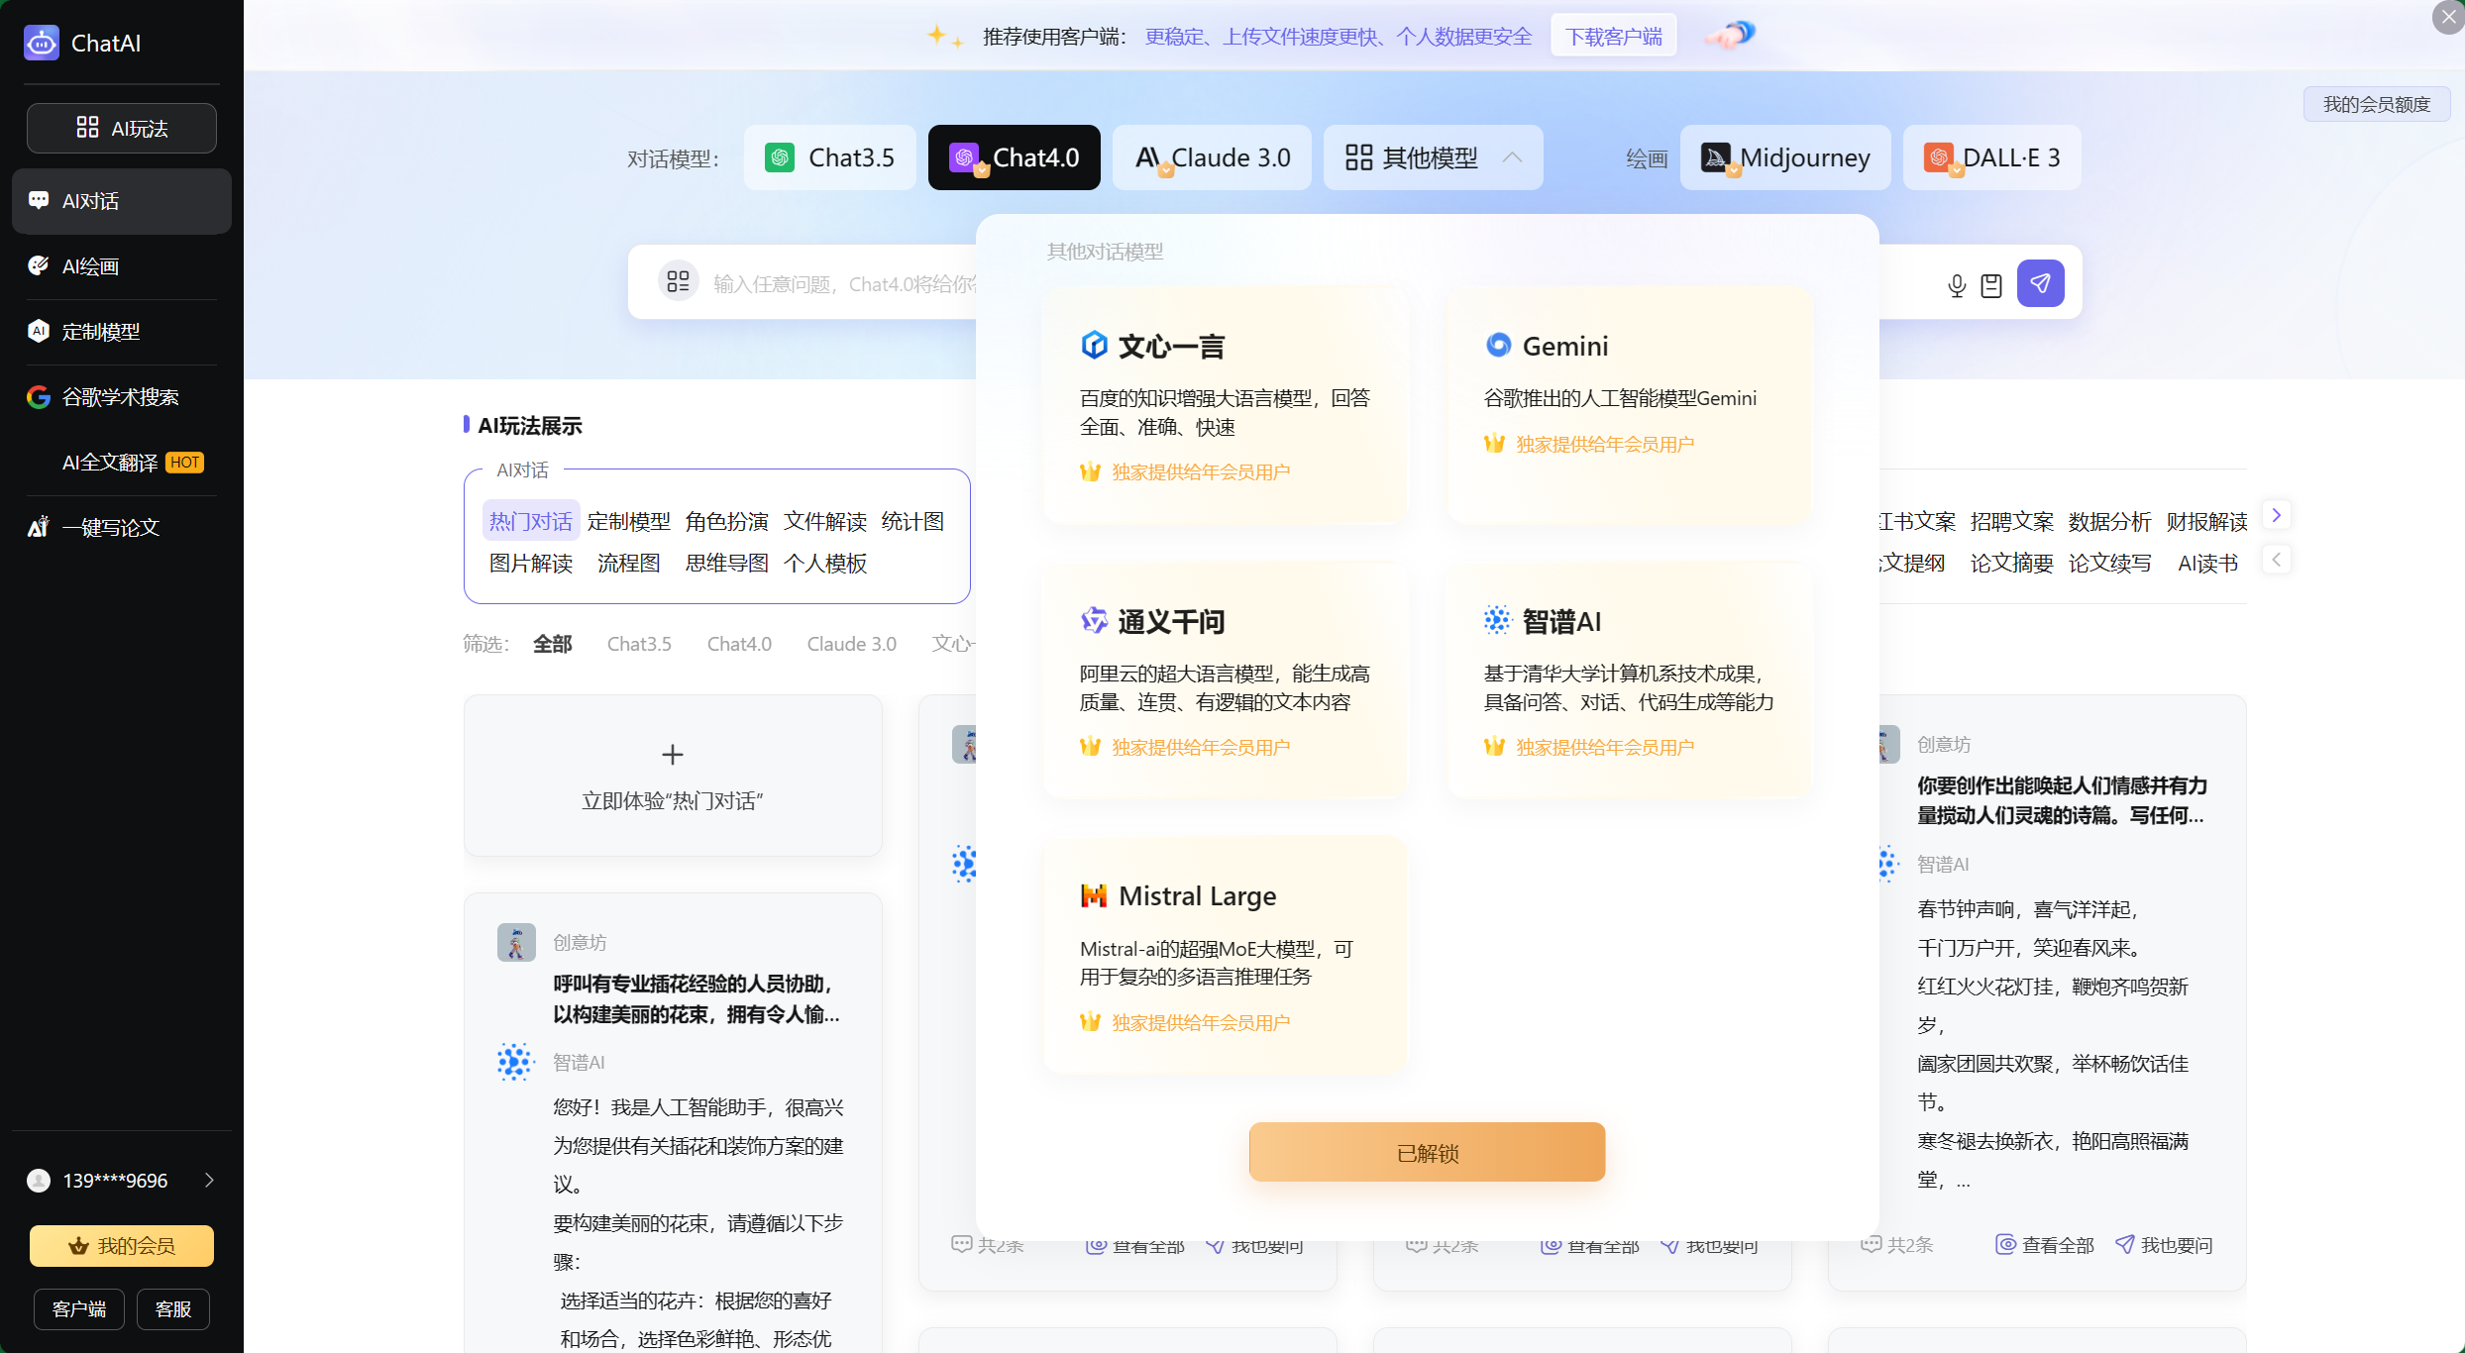Collapse the 其他模型 dropdown
2465x1353 pixels.
click(1512, 156)
